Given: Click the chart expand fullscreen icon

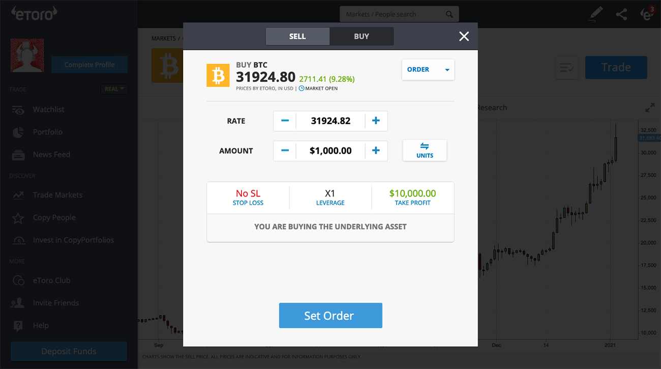Looking at the screenshot, I should click(650, 108).
